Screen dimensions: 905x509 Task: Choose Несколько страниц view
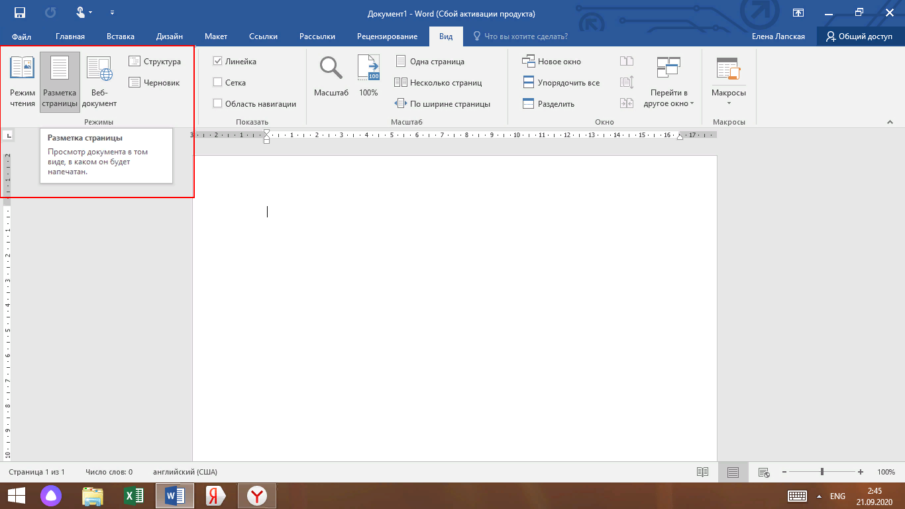pyautogui.click(x=438, y=83)
